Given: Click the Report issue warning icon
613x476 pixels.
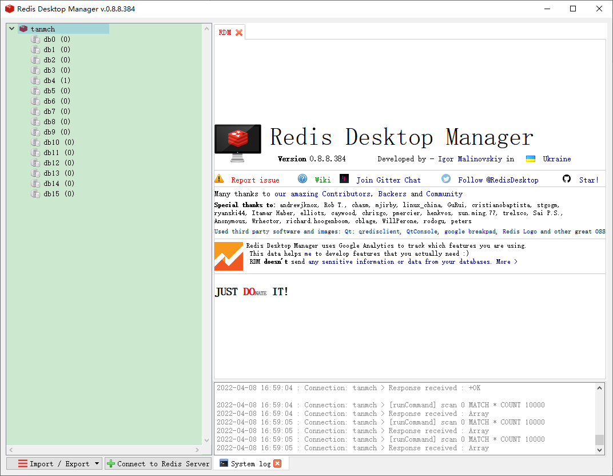Looking at the screenshot, I should 218,179.
